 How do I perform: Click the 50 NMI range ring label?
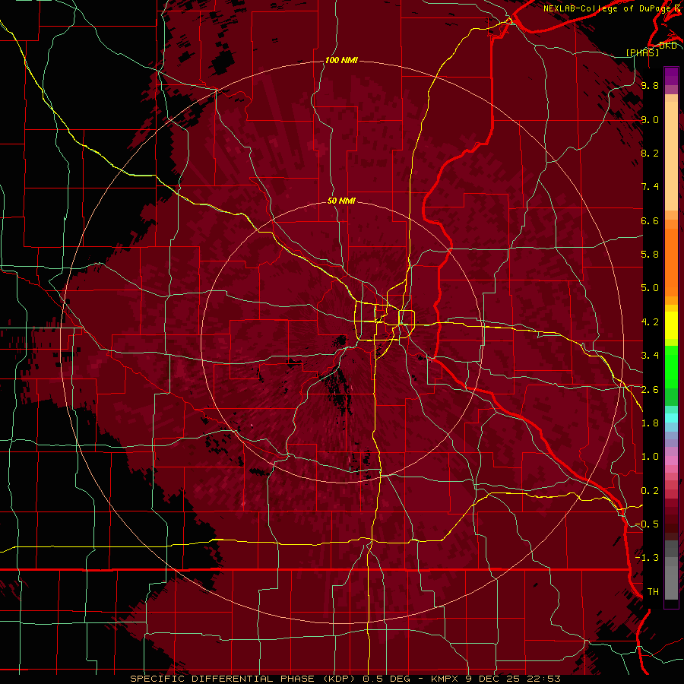click(341, 201)
